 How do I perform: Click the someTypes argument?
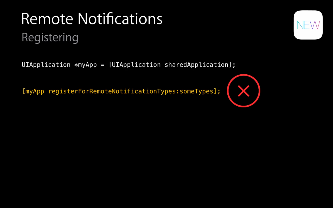point(196,91)
